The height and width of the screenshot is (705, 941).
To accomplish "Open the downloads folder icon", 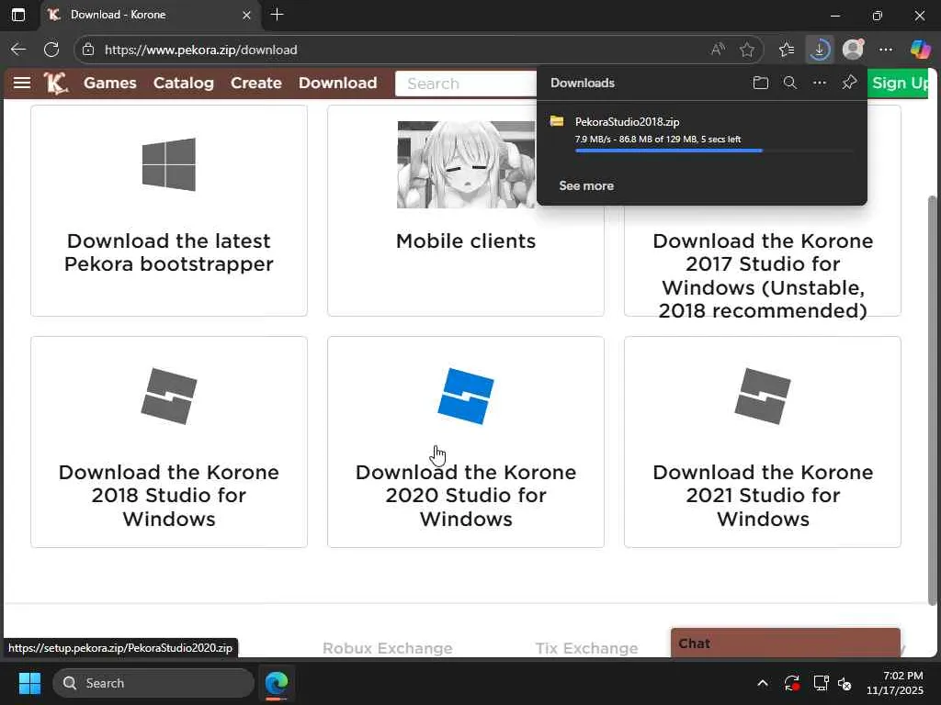I will tap(760, 83).
